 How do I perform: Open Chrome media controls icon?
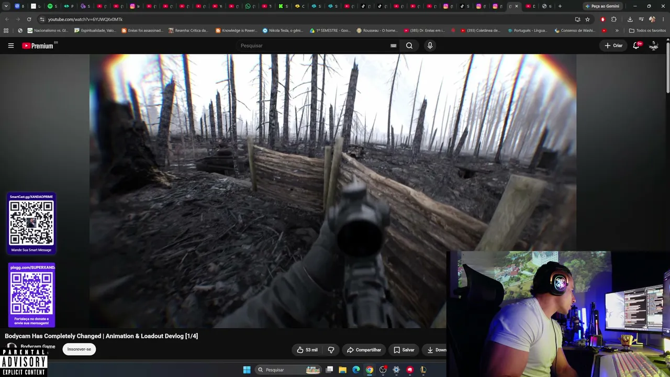(641, 19)
